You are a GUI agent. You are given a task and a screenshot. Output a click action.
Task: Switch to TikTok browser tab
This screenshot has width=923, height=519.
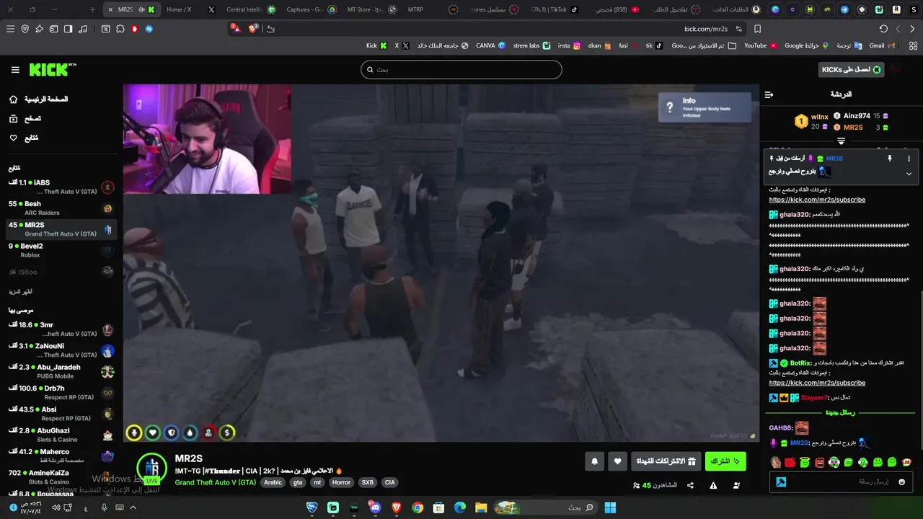pos(553,9)
